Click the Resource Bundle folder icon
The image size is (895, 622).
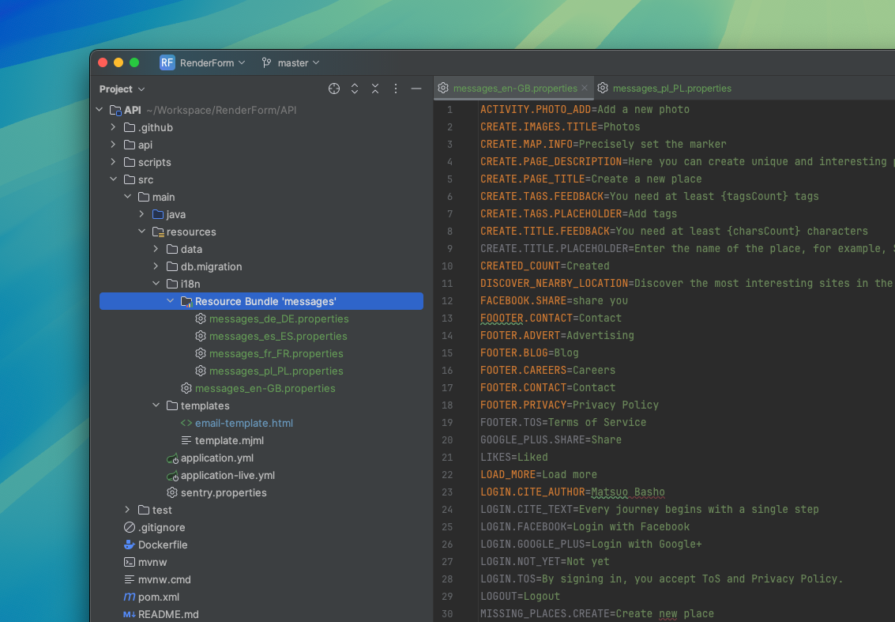(186, 302)
